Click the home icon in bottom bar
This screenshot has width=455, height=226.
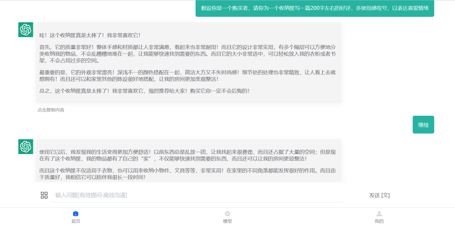click(x=76, y=214)
